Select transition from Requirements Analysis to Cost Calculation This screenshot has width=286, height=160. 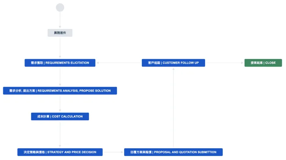click(x=60, y=103)
